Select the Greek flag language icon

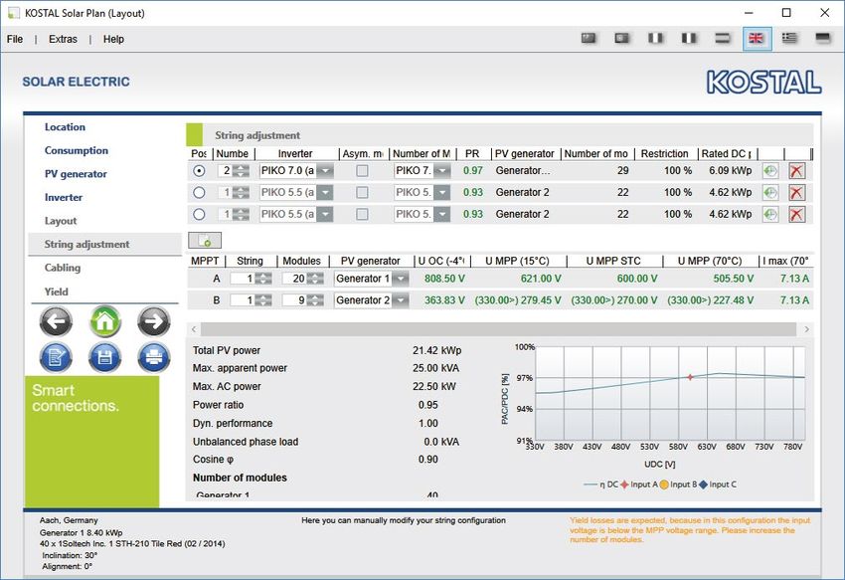(789, 39)
